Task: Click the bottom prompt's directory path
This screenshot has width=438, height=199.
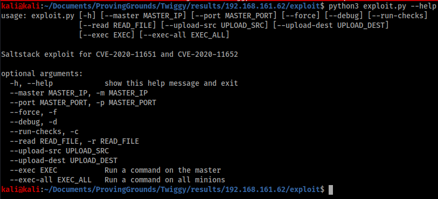Action: click(182, 189)
